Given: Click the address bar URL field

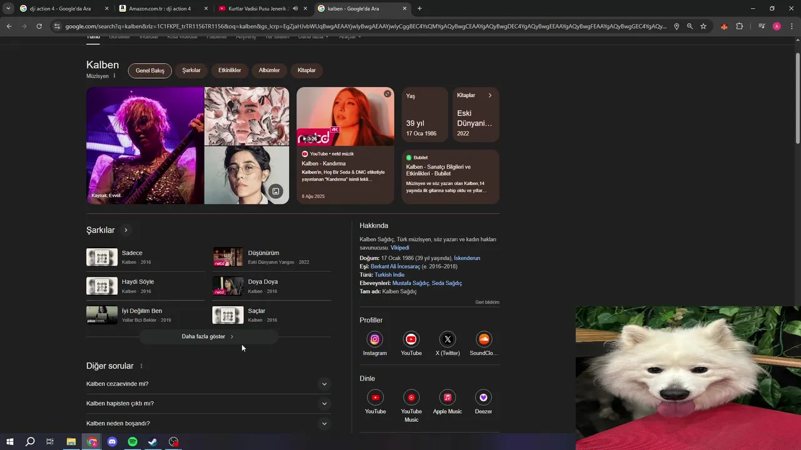Looking at the screenshot, I should click(x=366, y=26).
